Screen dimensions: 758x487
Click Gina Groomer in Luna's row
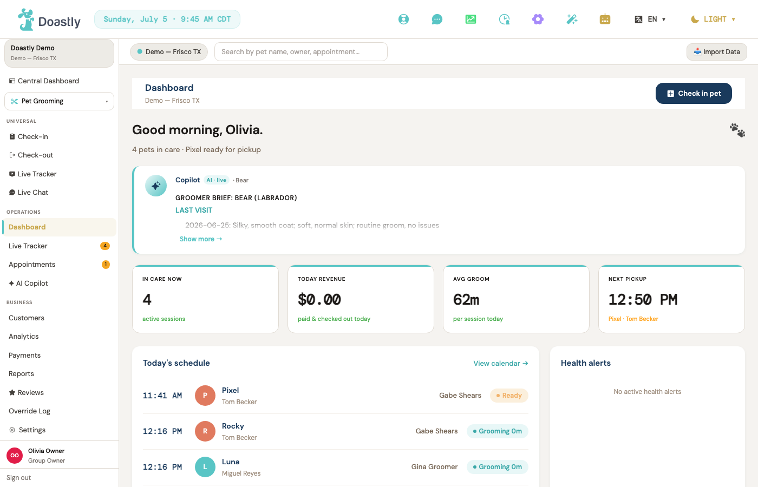coord(434,467)
